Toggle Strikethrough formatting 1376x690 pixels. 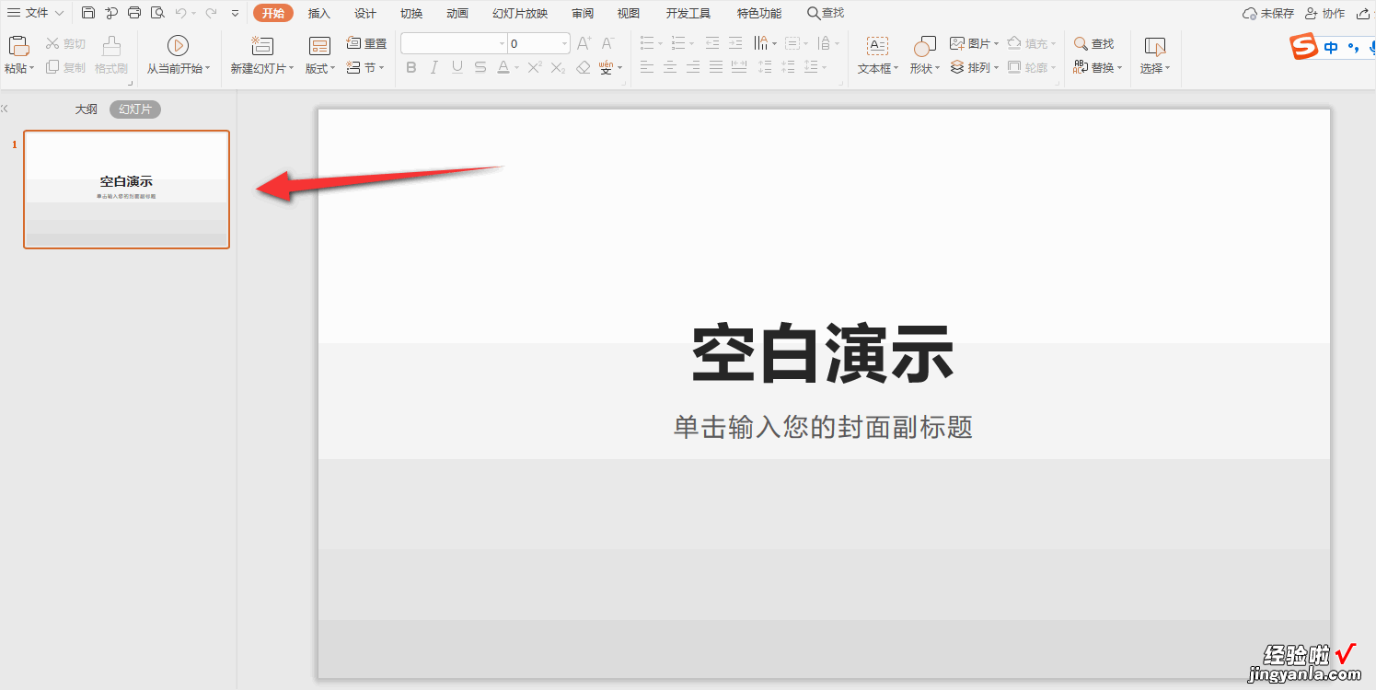[480, 67]
